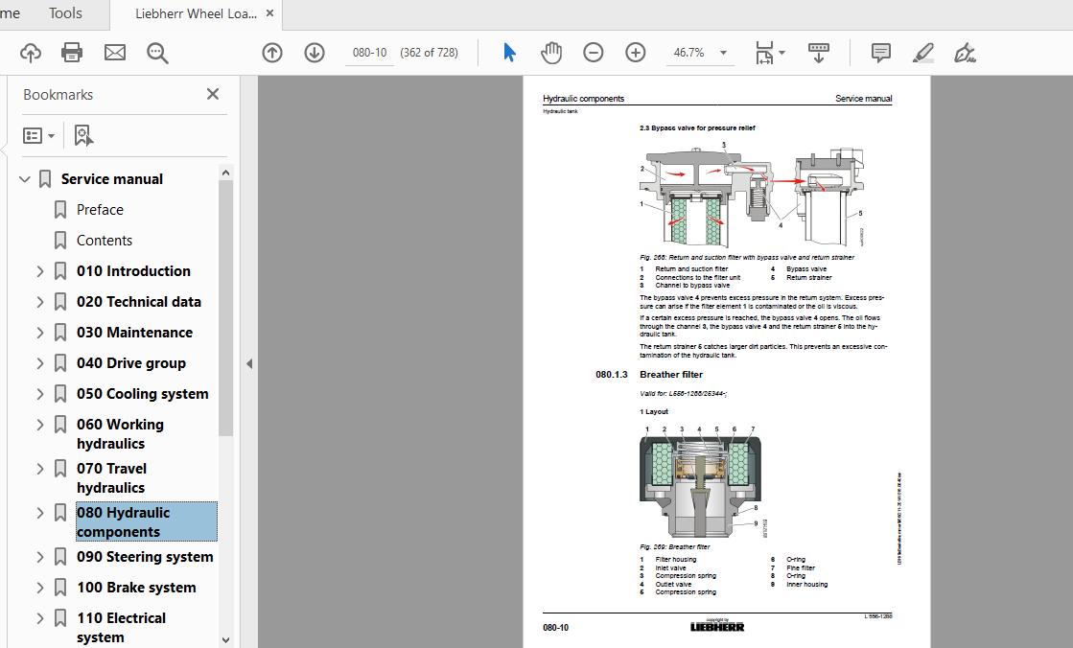
Task: Enter a page number in the page field
Action: [x=369, y=53]
